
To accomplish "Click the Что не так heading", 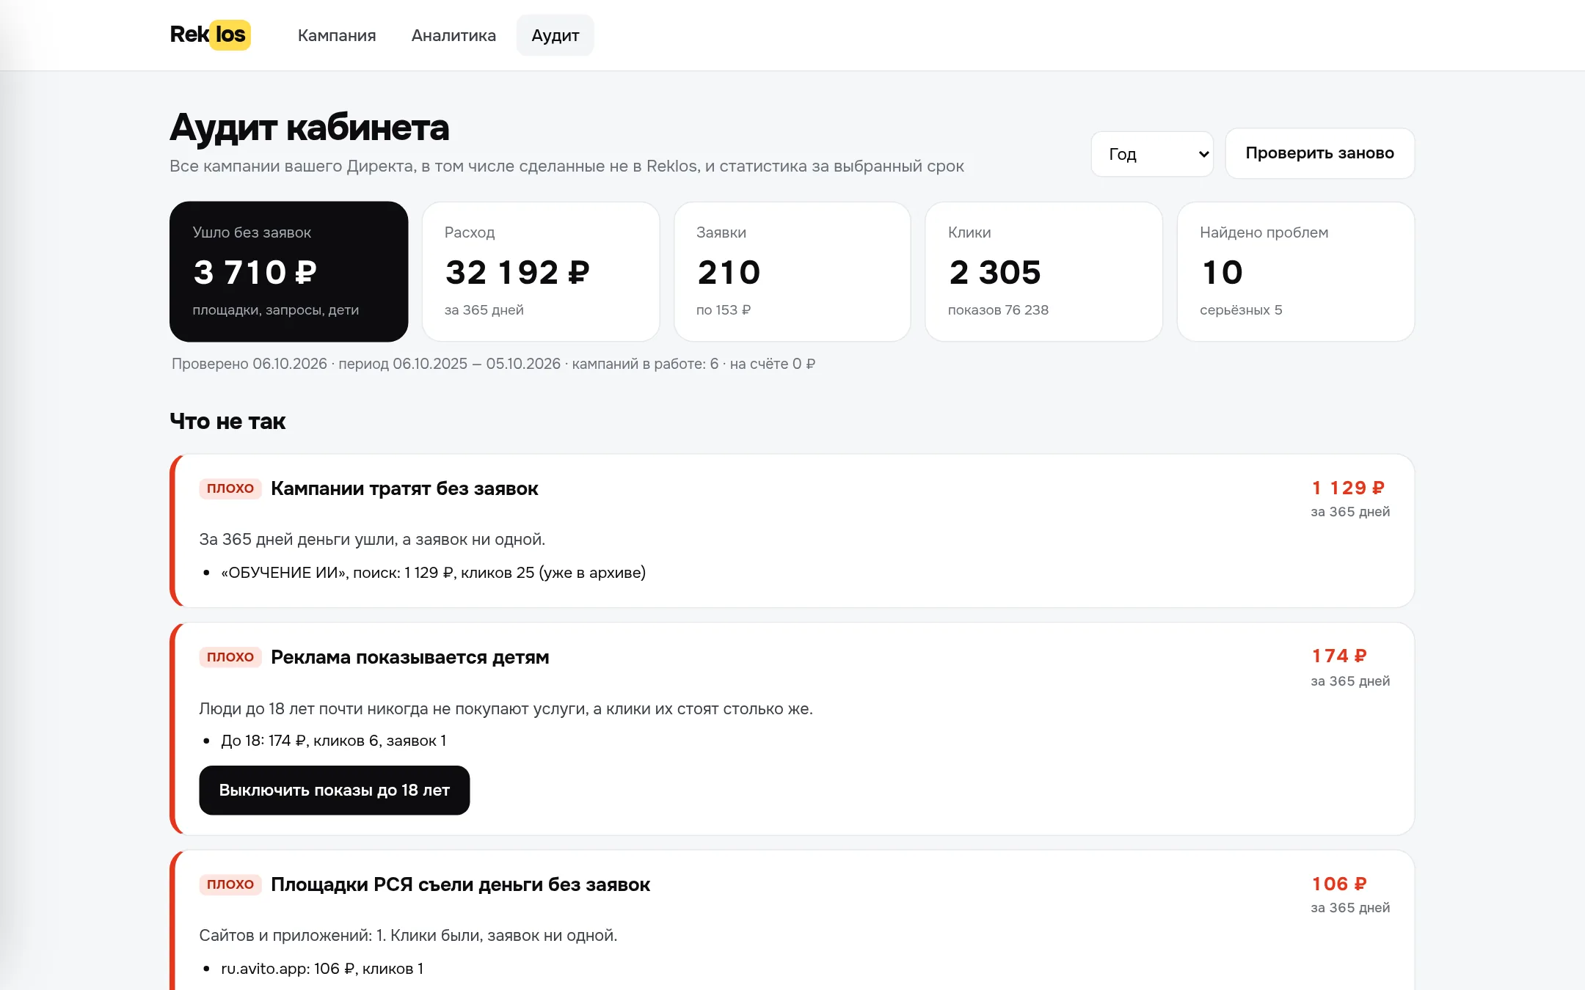I will pos(227,421).
